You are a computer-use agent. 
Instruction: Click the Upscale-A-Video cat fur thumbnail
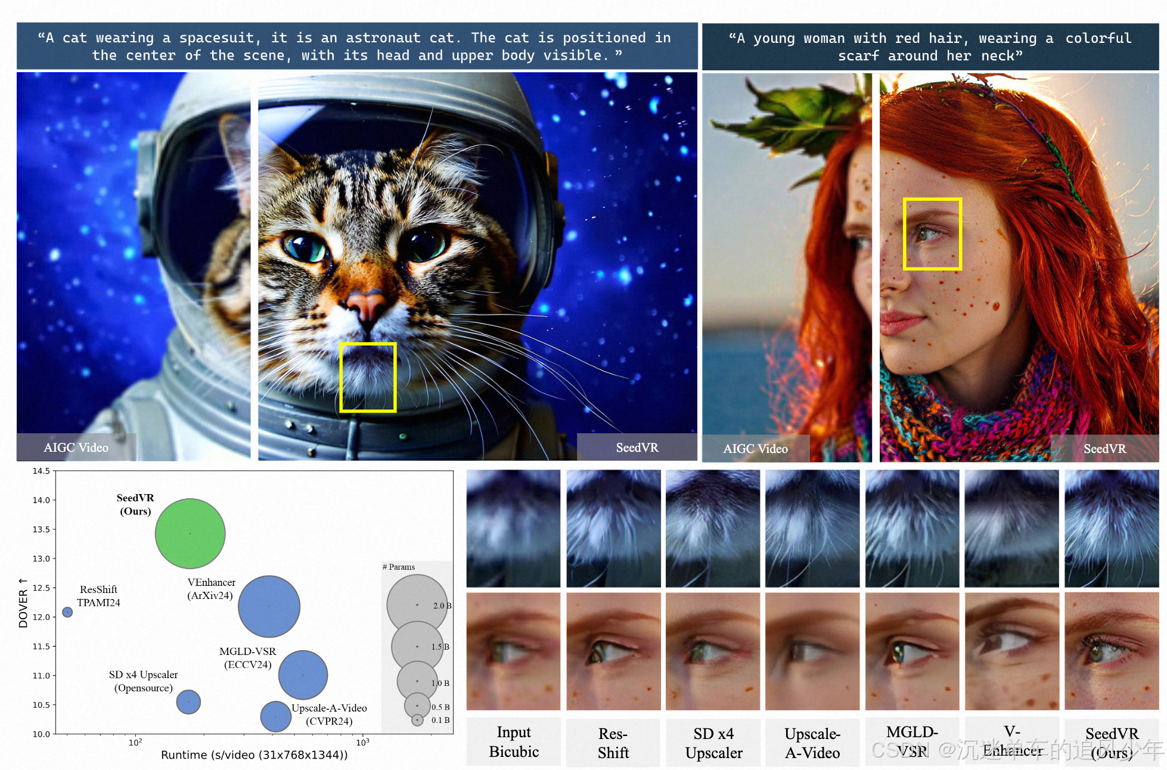tap(812, 528)
